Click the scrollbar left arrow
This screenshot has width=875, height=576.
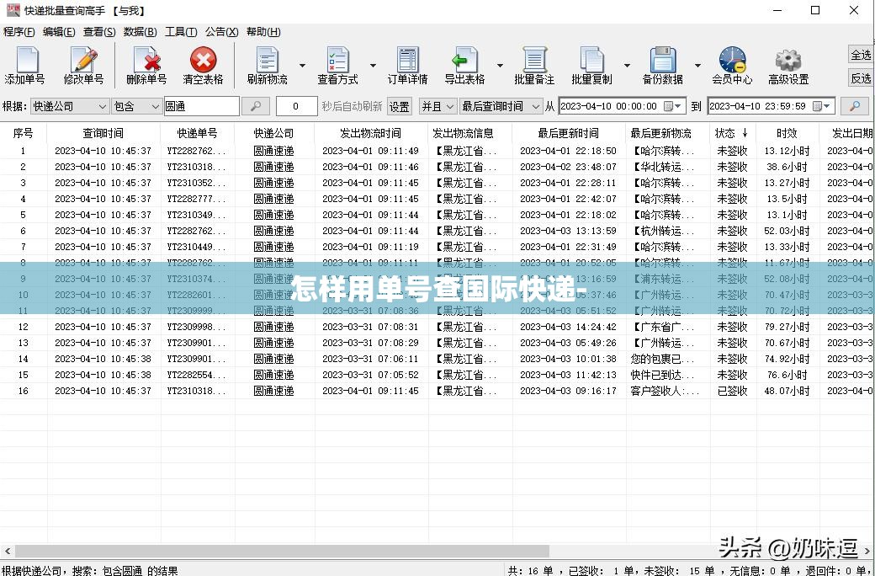point(8,551)
